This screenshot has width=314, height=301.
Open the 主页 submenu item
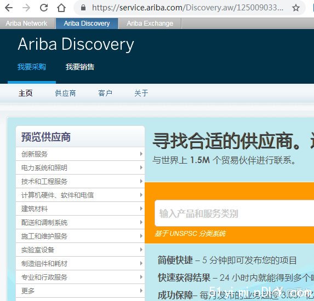coord(25,93)
